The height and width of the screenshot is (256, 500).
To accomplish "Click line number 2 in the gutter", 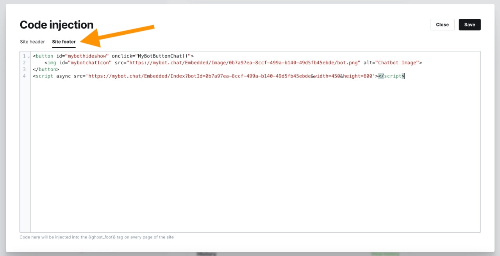I will [x=24, y=63].
